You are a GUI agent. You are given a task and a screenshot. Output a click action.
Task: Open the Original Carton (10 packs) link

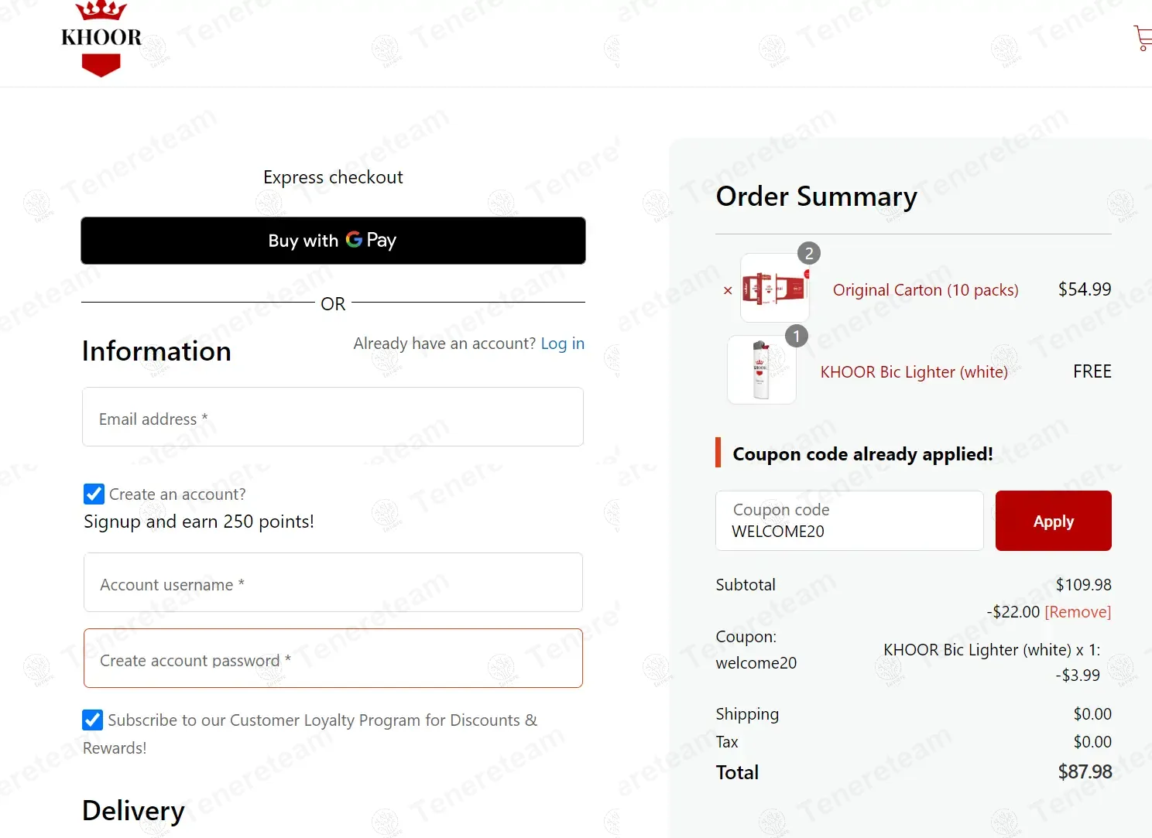tap(925, 290)
